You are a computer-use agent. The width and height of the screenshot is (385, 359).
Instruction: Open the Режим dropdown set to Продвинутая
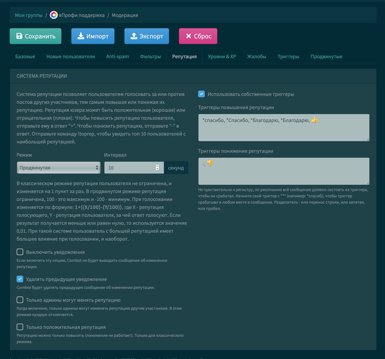[x=59, y=167]
